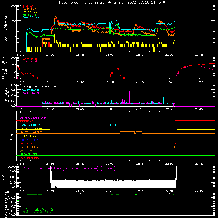Click the 'Energy band: 12-25 keV' label
The image size is (218, 218).
tap(40, 87)
